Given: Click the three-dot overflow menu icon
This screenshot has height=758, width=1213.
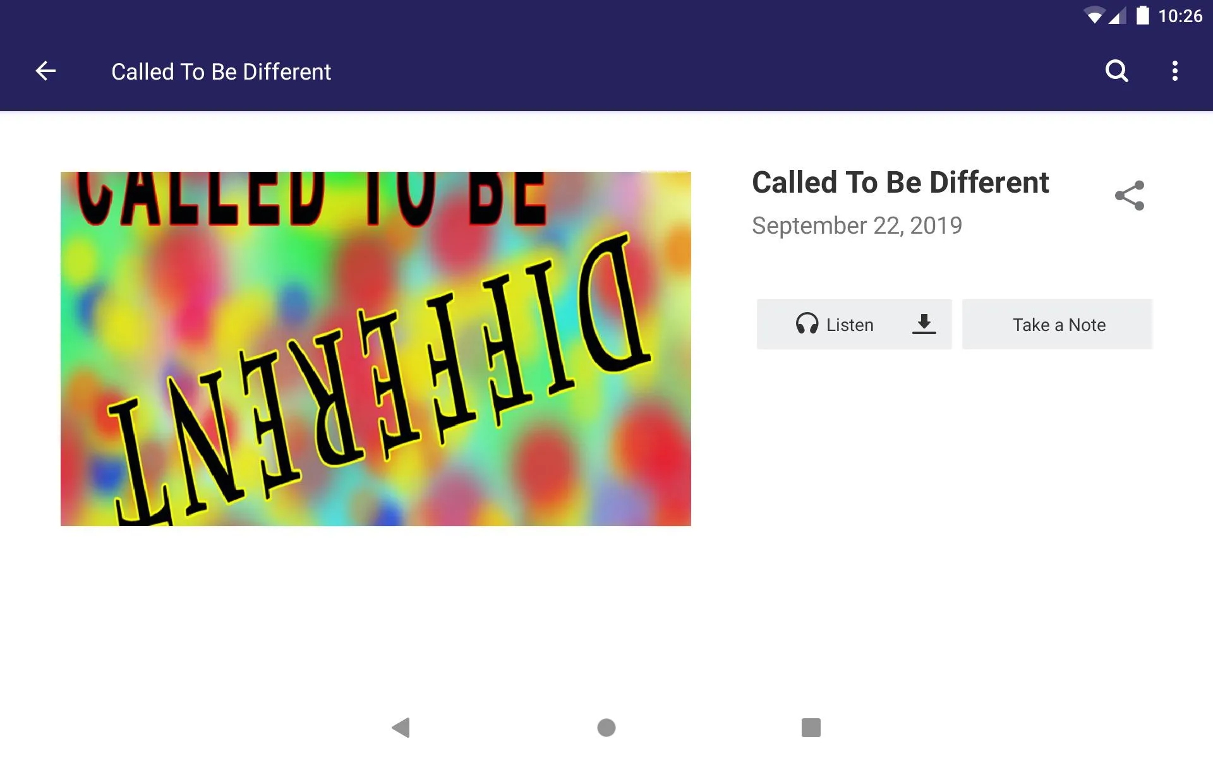Looking at the screenshot, I should [x=1176, y=71].
